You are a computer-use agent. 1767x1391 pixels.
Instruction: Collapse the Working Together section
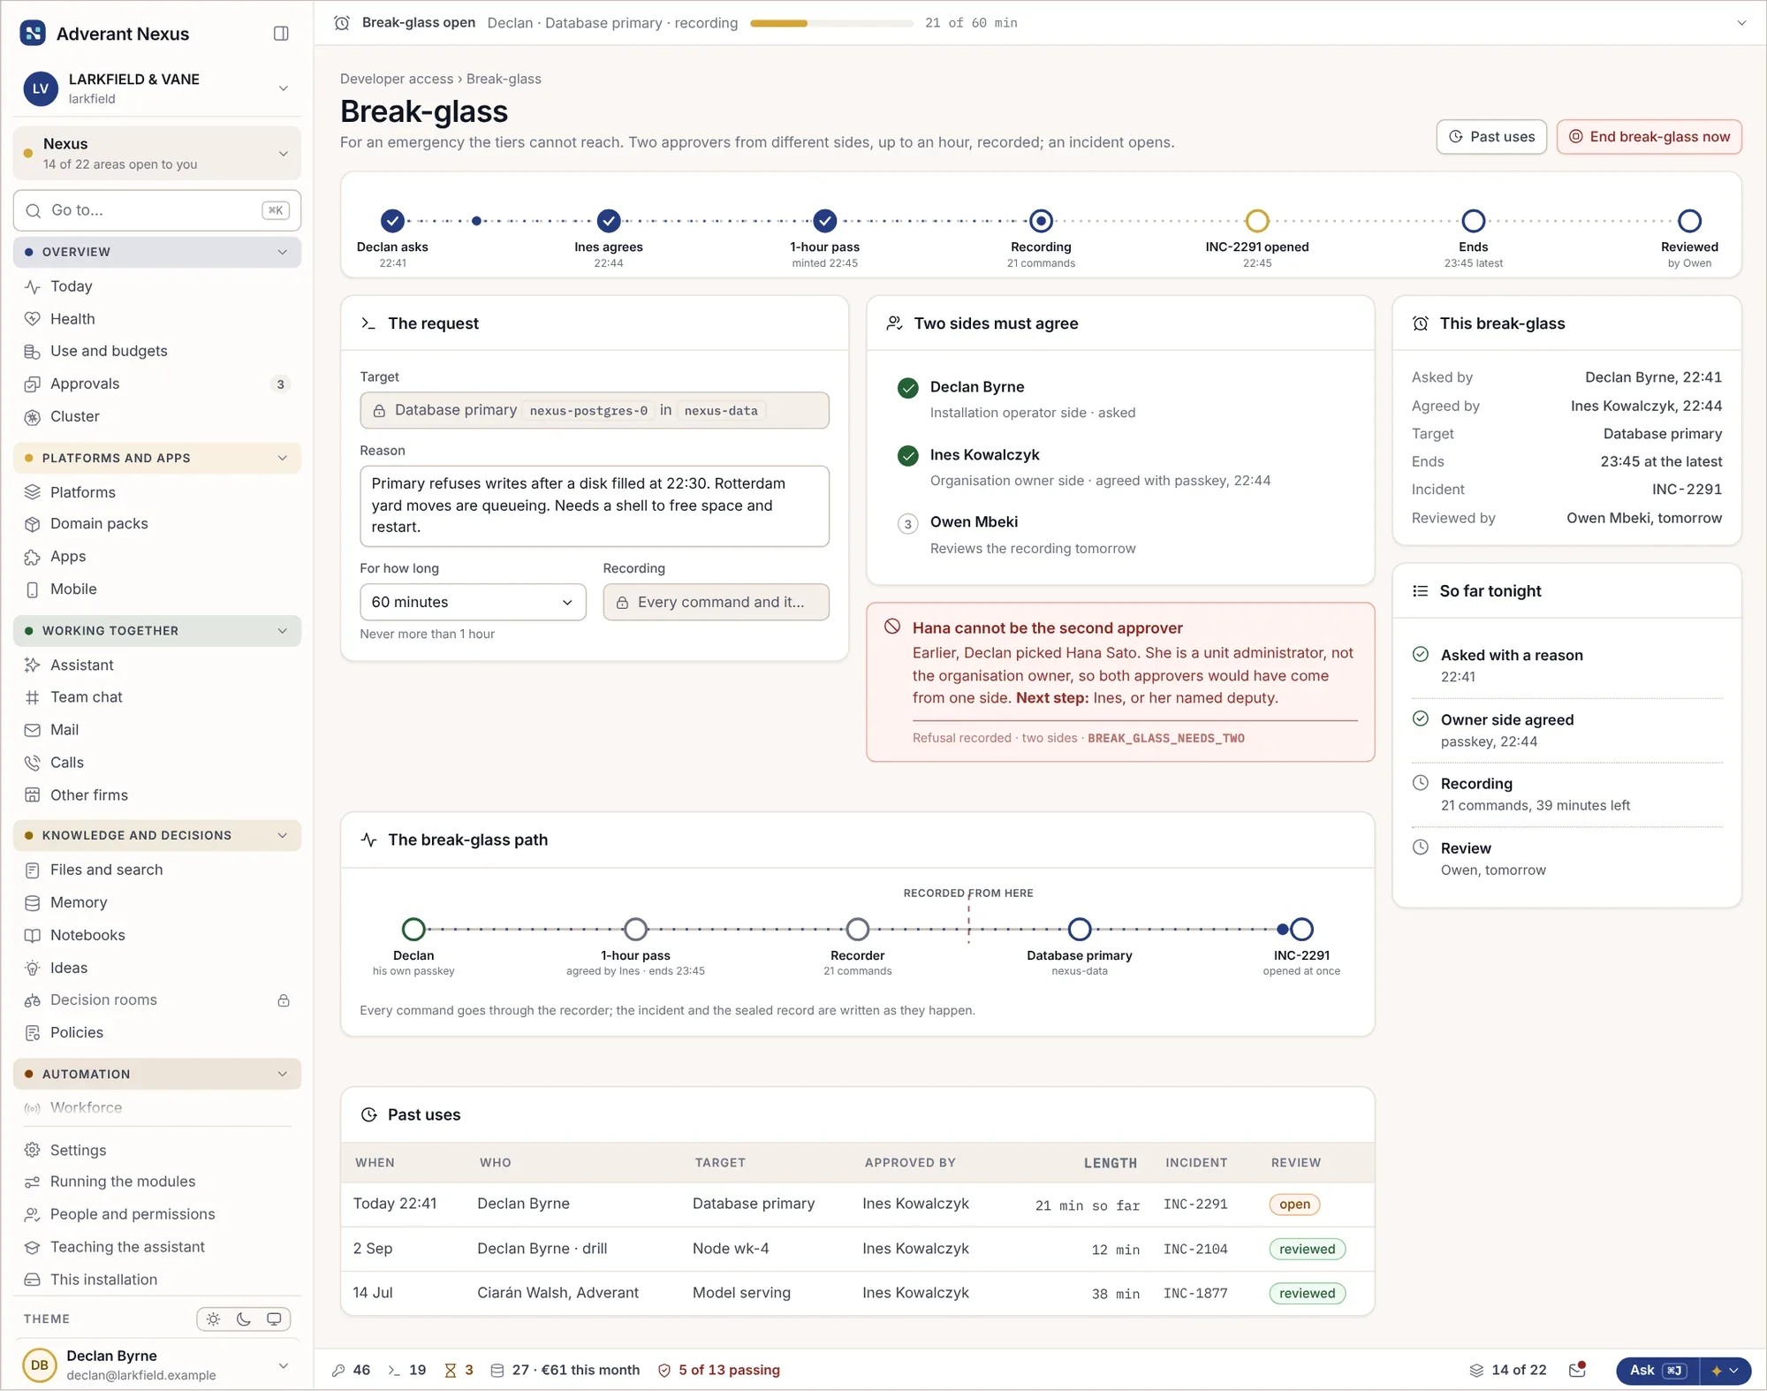157,631
